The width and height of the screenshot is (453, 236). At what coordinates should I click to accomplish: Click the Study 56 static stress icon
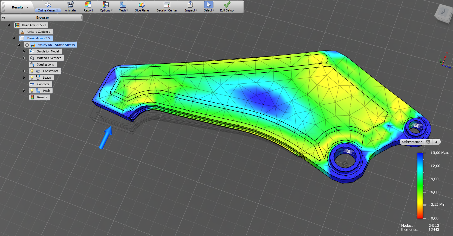pos(33,45)
